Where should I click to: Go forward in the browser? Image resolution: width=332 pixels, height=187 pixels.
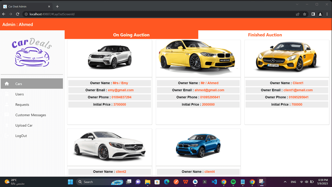coord(11,14)
